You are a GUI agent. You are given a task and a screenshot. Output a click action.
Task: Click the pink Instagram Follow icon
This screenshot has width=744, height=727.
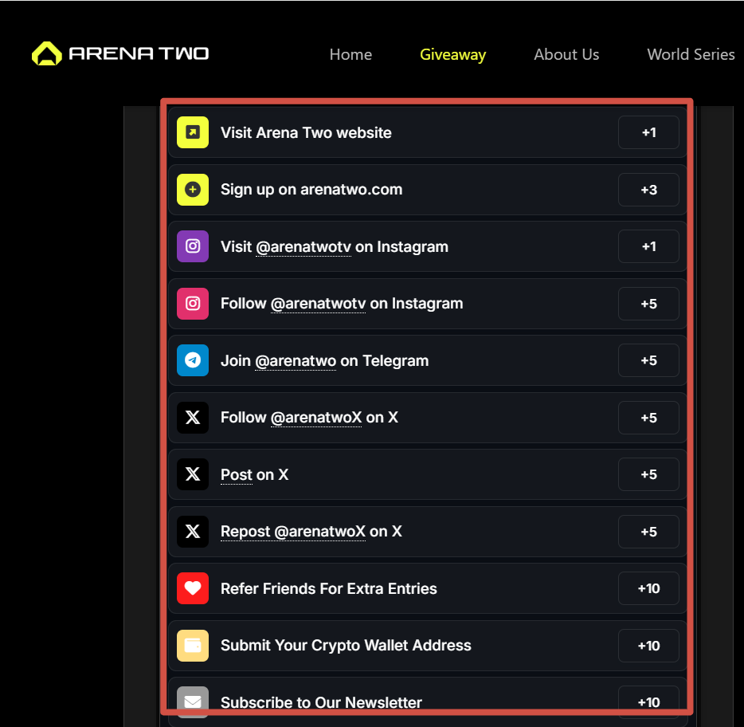coord(193,304)
